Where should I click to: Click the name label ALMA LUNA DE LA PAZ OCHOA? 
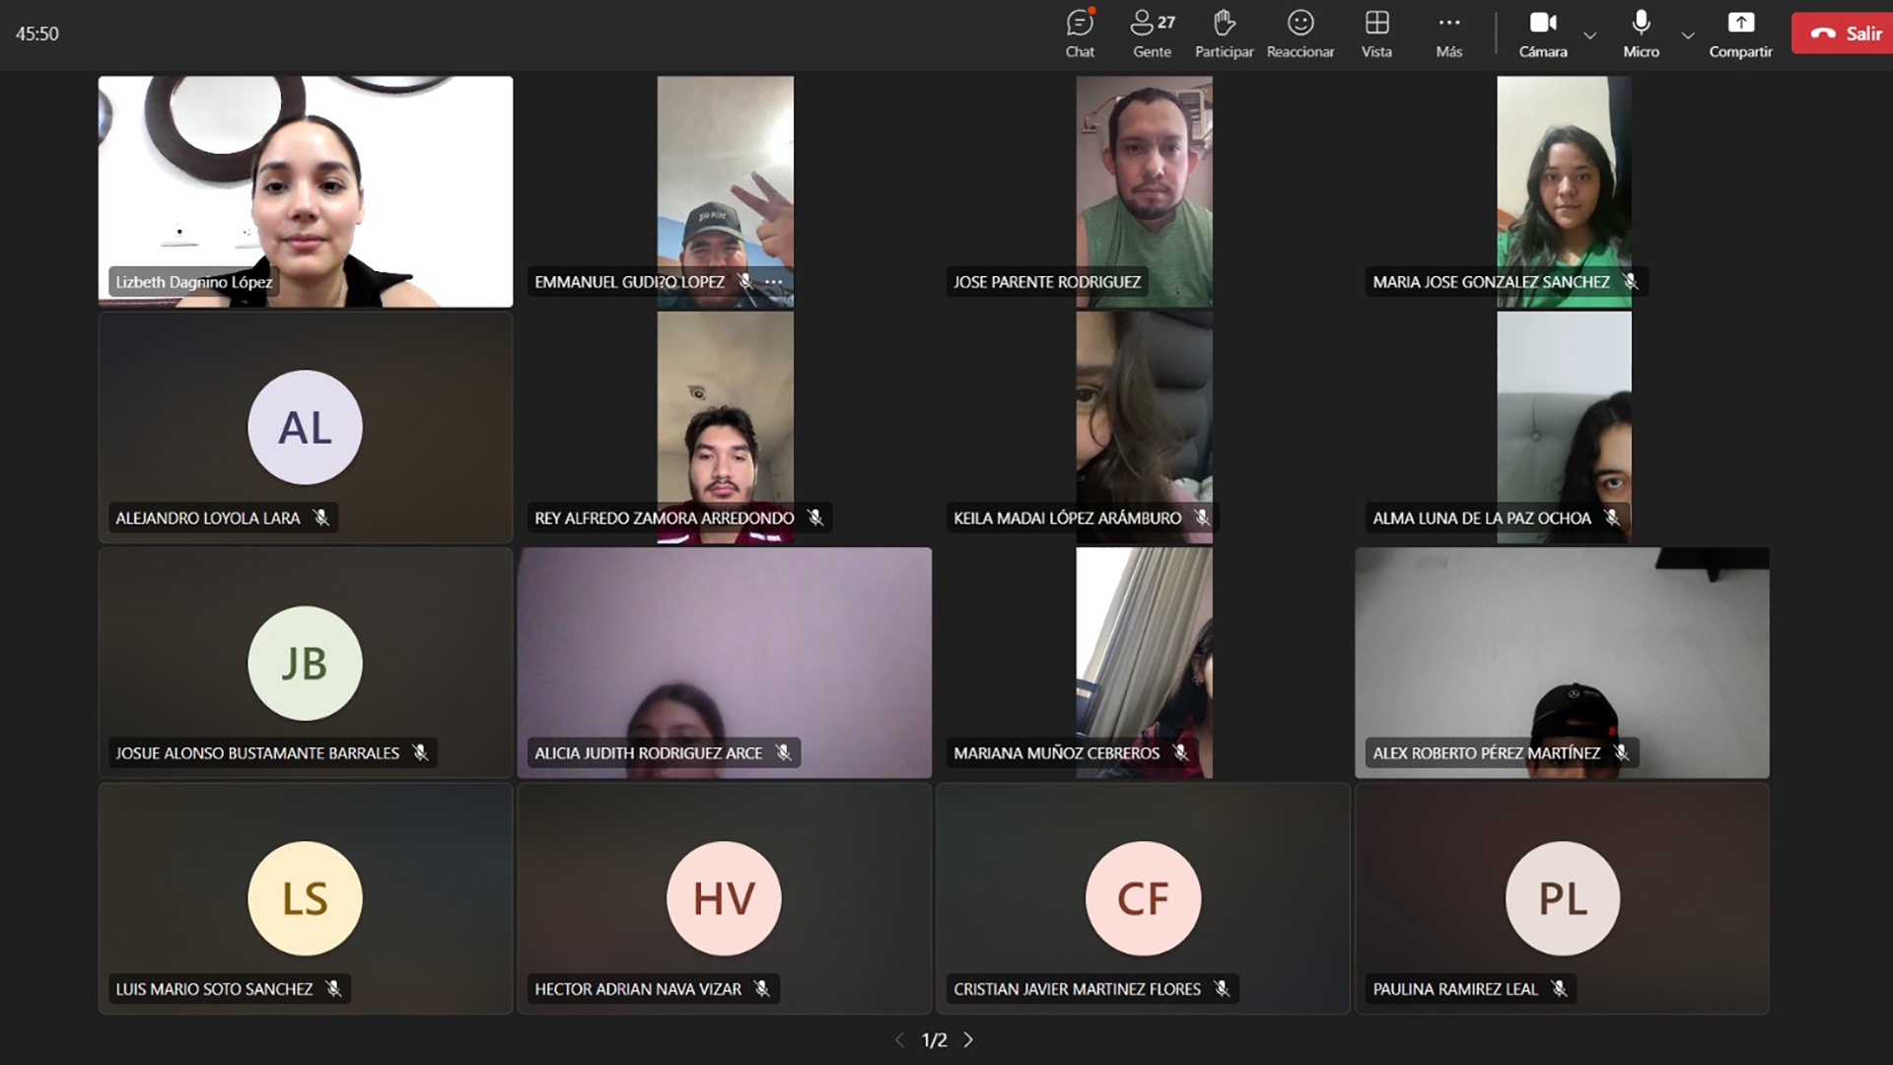click(1482, 518)
